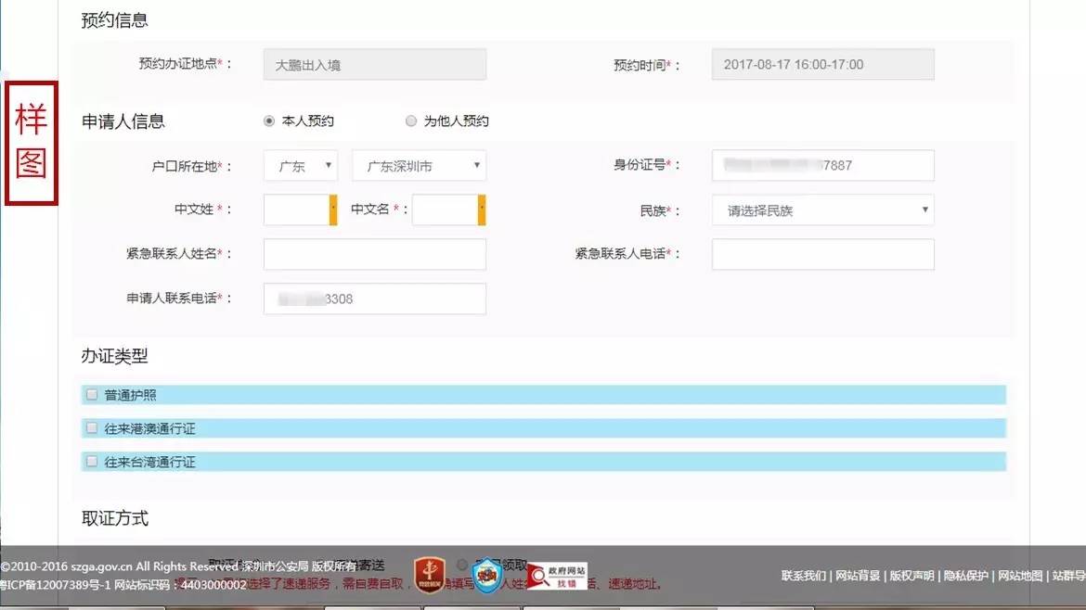Open the 广东 province dropdown
This screenshot has width=1086, height=610.
tap(301, 166)
